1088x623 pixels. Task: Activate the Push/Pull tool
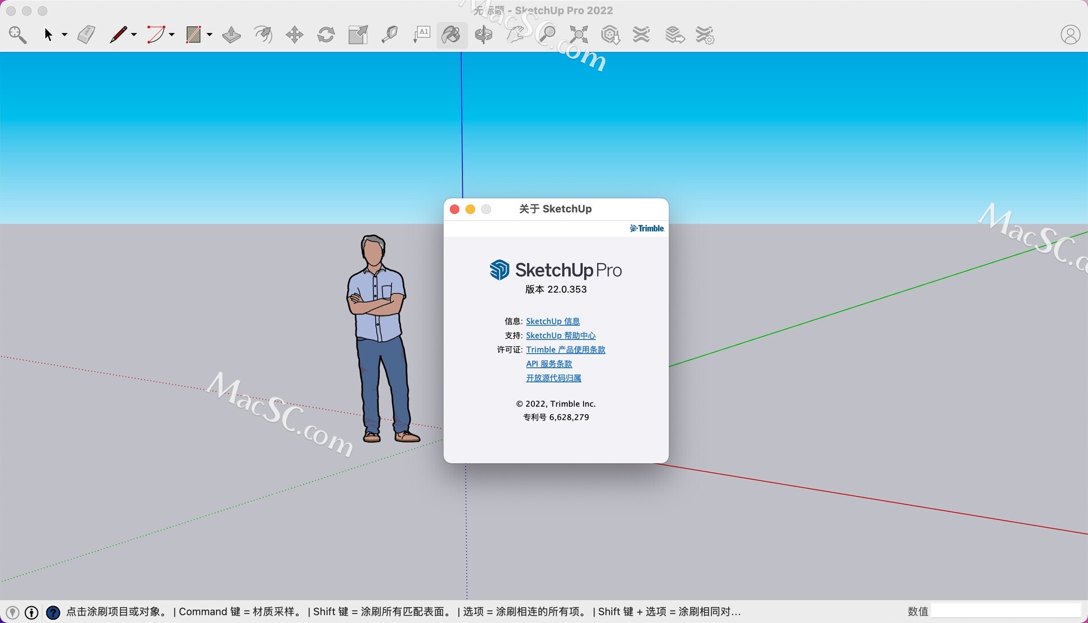[231, 35]
